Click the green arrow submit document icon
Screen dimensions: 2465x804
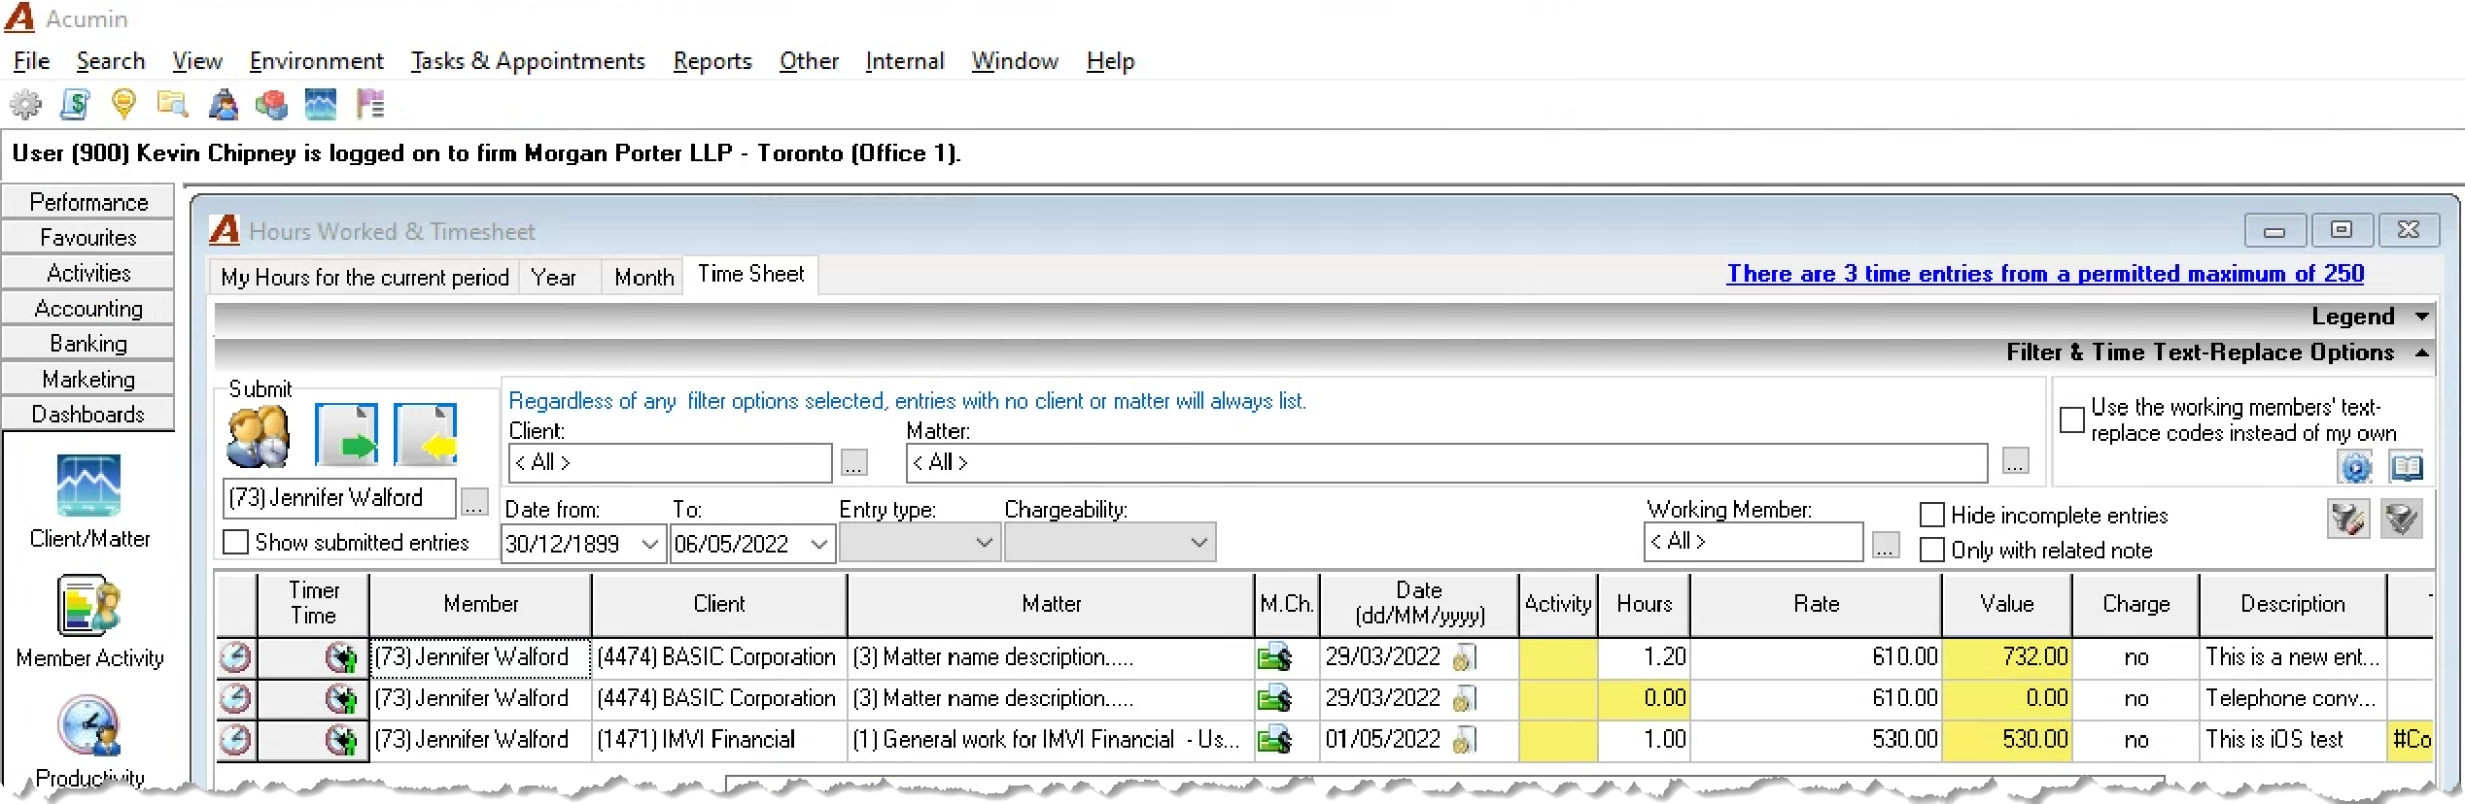[346, 434]
